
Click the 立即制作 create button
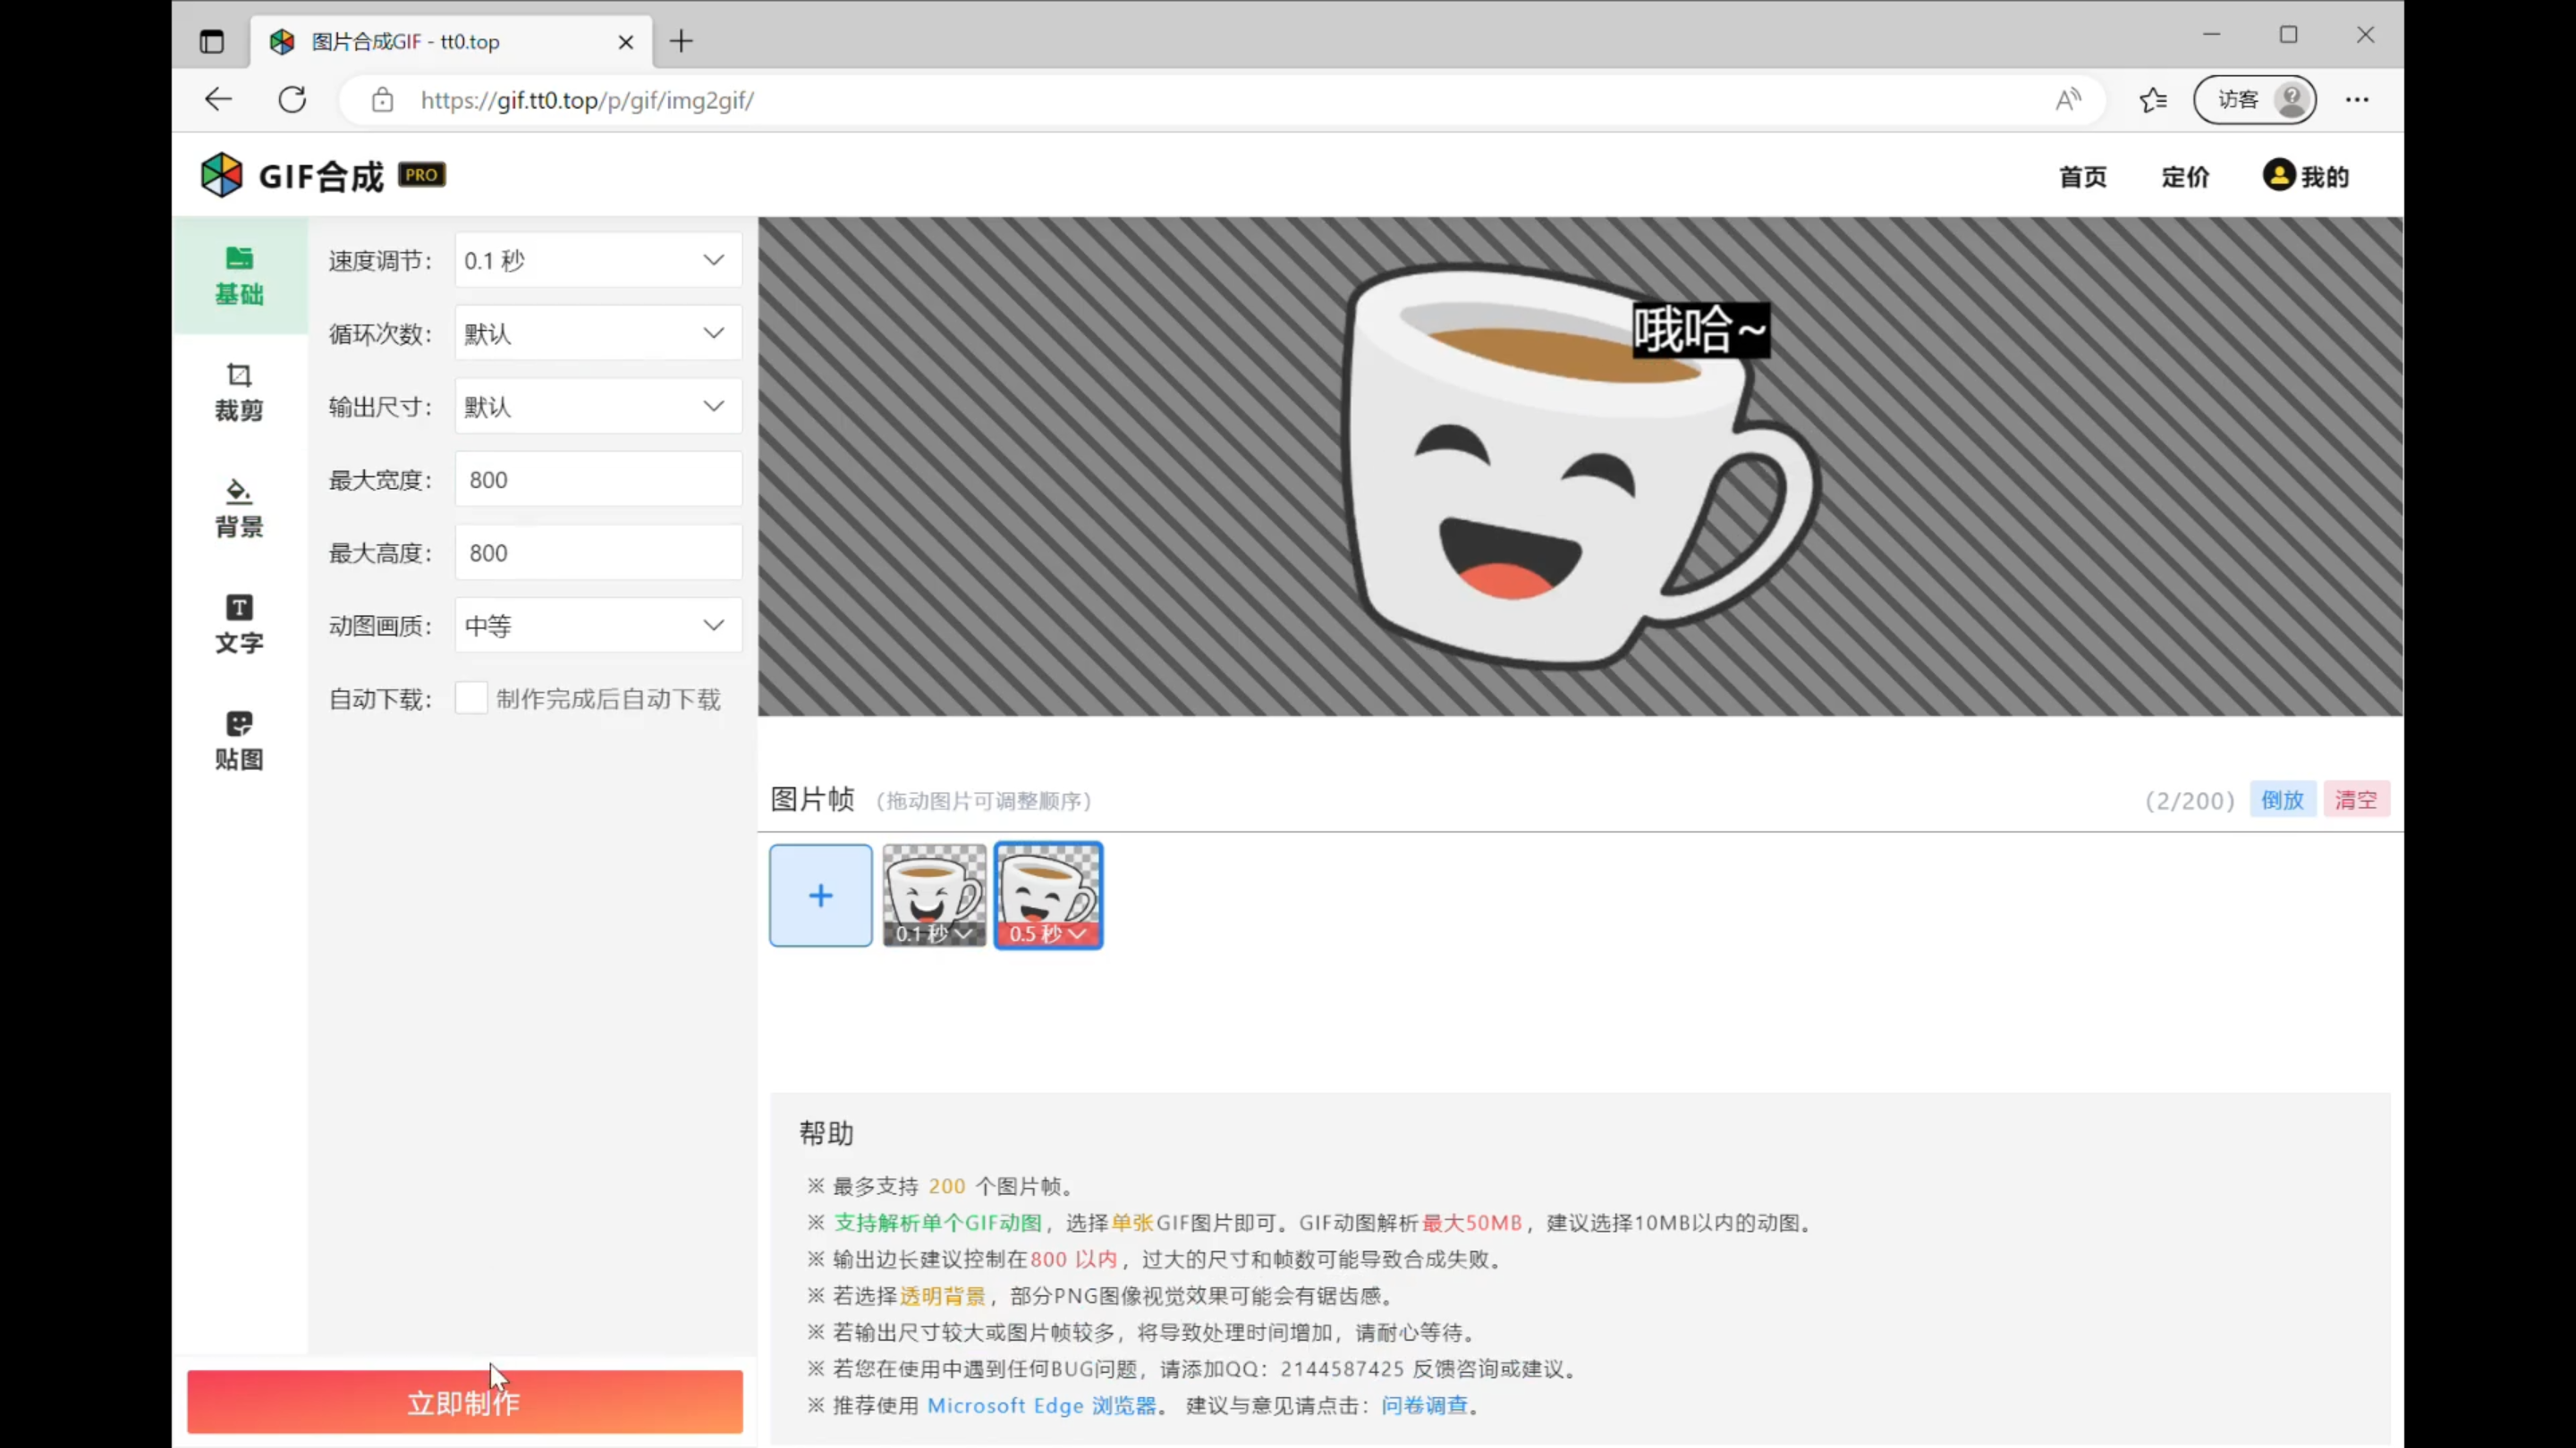pyautogui.click(x=464, y=1402)
